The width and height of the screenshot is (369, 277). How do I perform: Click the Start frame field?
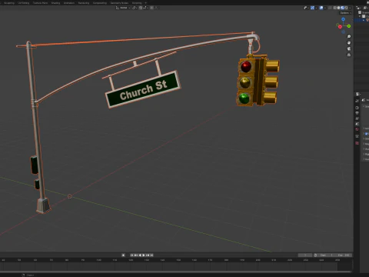coord(327,255)
